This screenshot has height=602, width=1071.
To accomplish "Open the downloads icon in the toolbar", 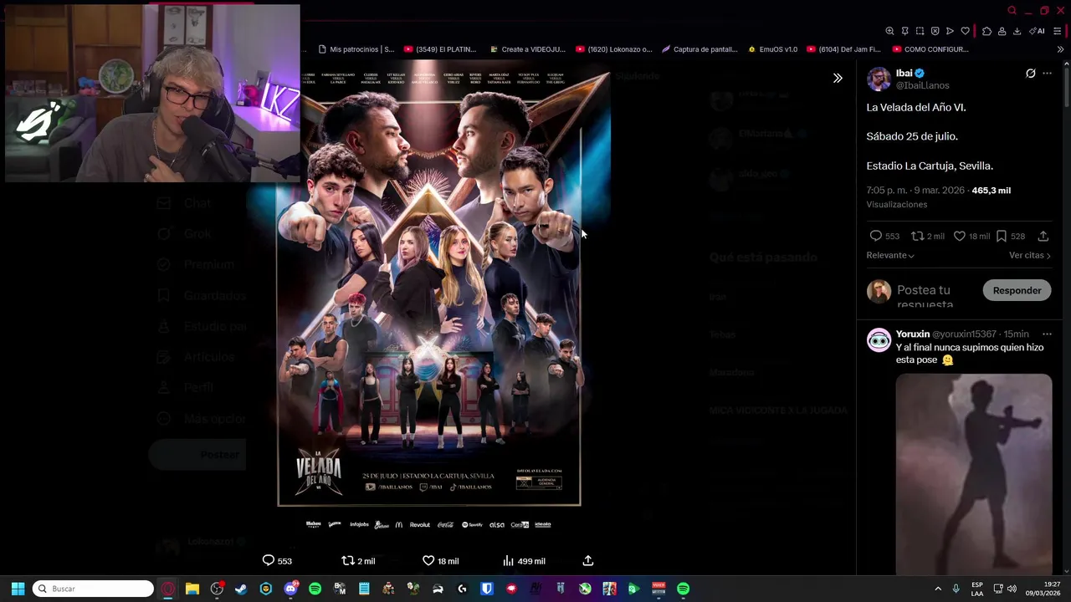I will click(x=1017, y=31).
